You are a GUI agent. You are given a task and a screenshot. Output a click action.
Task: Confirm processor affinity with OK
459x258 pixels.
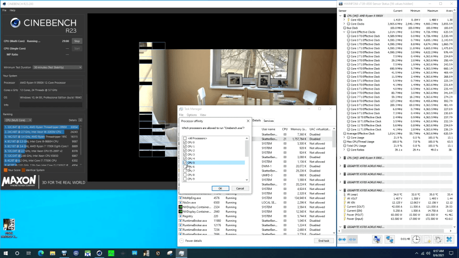220,189
